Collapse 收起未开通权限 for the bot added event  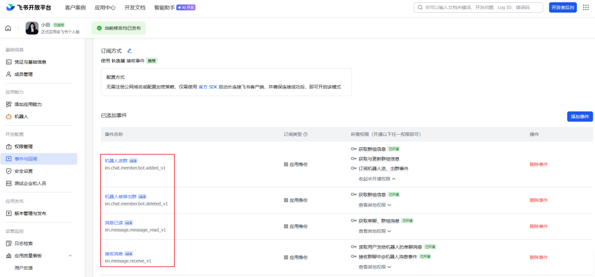pos(377,179)
